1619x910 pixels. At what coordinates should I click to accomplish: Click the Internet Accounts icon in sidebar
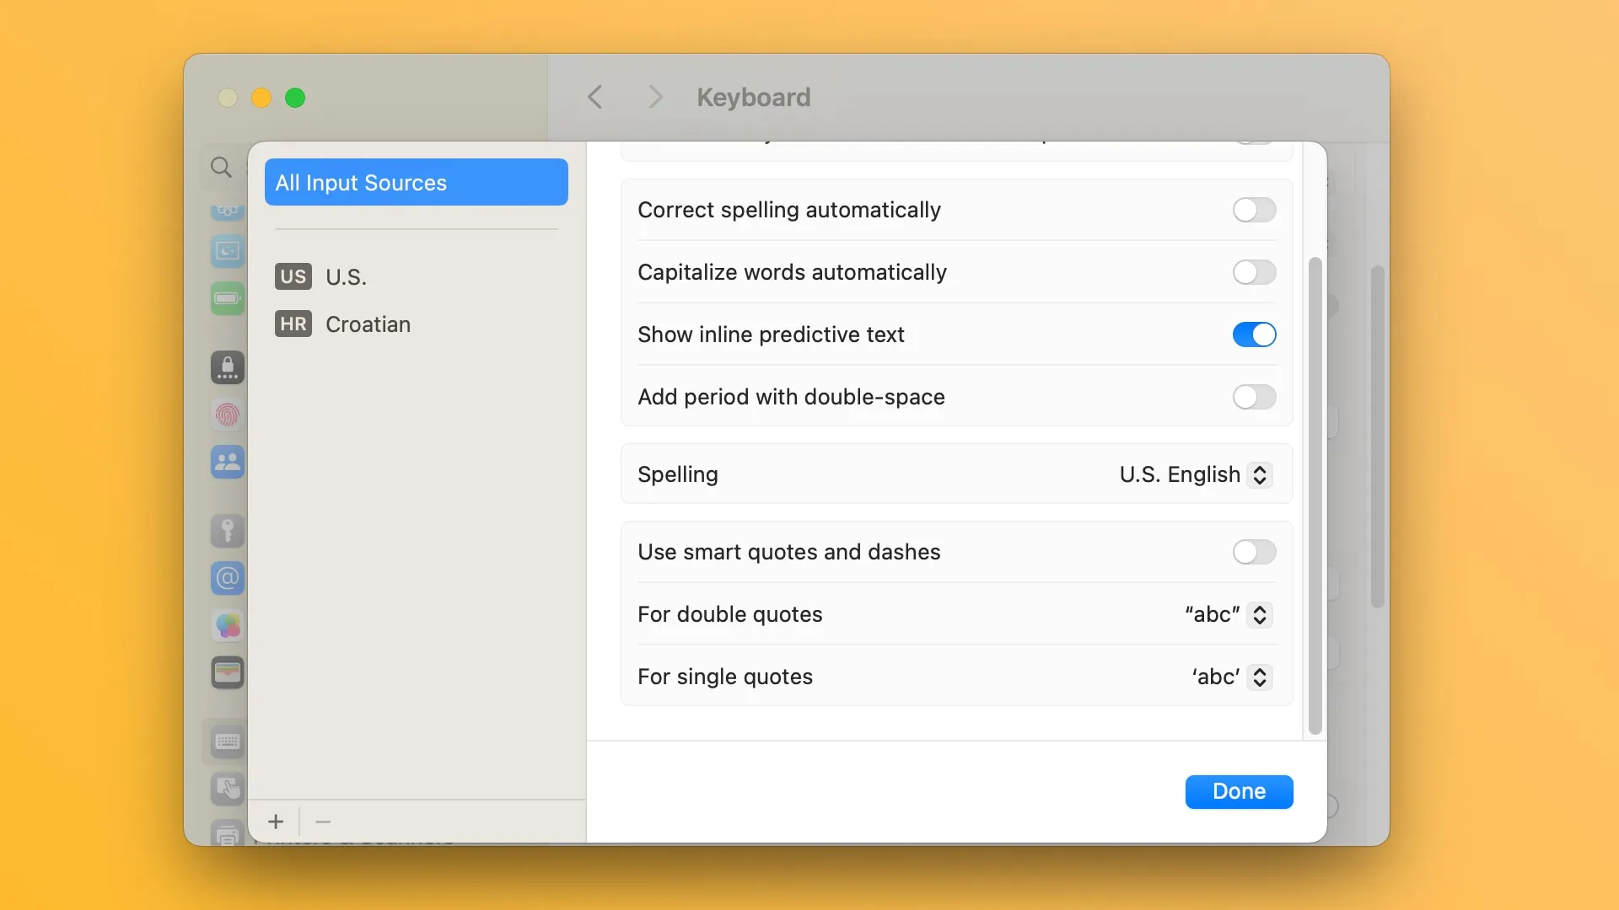click(x=228, y=578)
